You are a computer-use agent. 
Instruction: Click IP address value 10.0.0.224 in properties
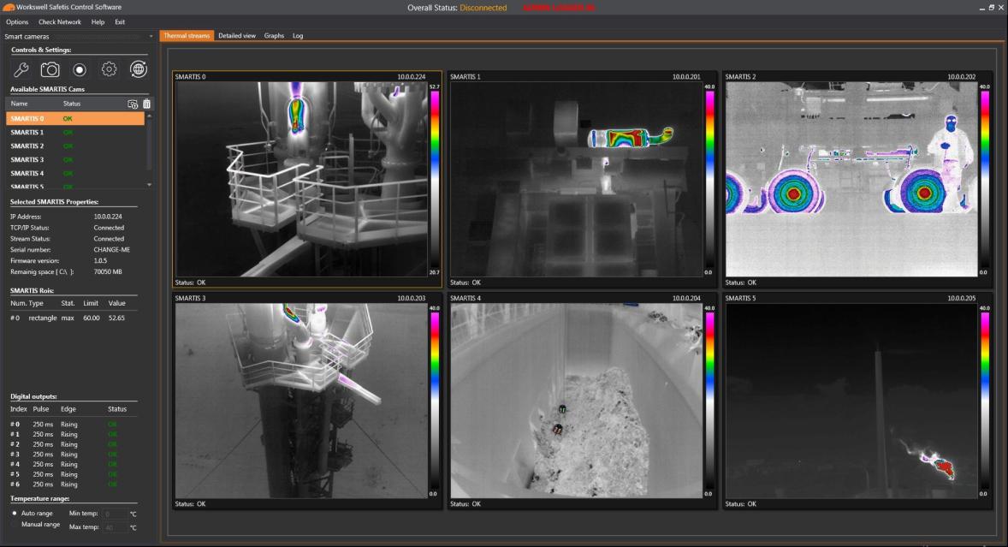pyautogui.click(x=108, y=217)
